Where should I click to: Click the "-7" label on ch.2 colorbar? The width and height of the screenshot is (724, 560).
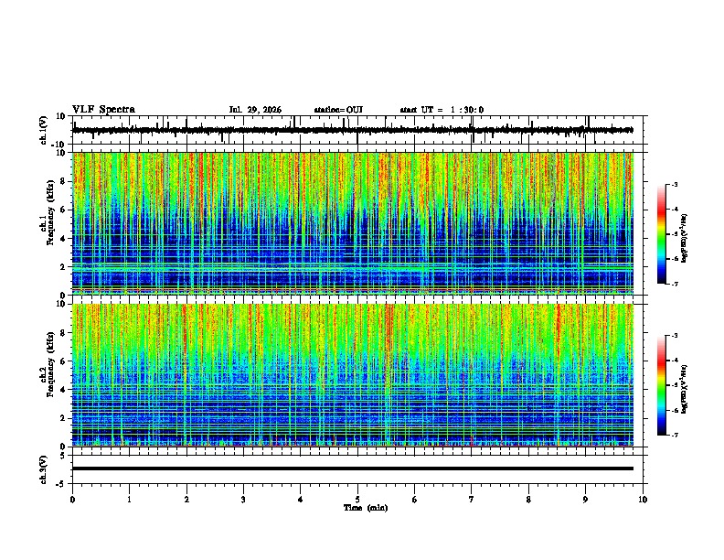(674, 435)
